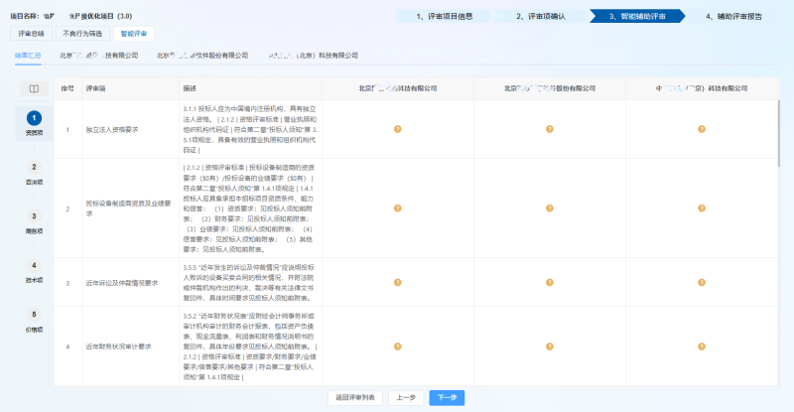The width and height of the screenshot is (794, 412).
Task: Select step 1 资质项 in the sidebar
Action: 34,124
